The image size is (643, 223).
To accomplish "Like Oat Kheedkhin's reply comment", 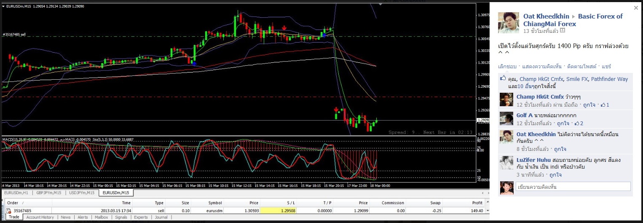I will [560, 149].
